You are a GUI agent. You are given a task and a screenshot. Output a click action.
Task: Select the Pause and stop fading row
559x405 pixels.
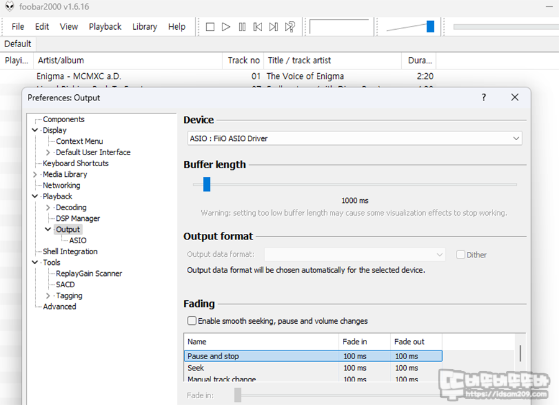(313, 356)
